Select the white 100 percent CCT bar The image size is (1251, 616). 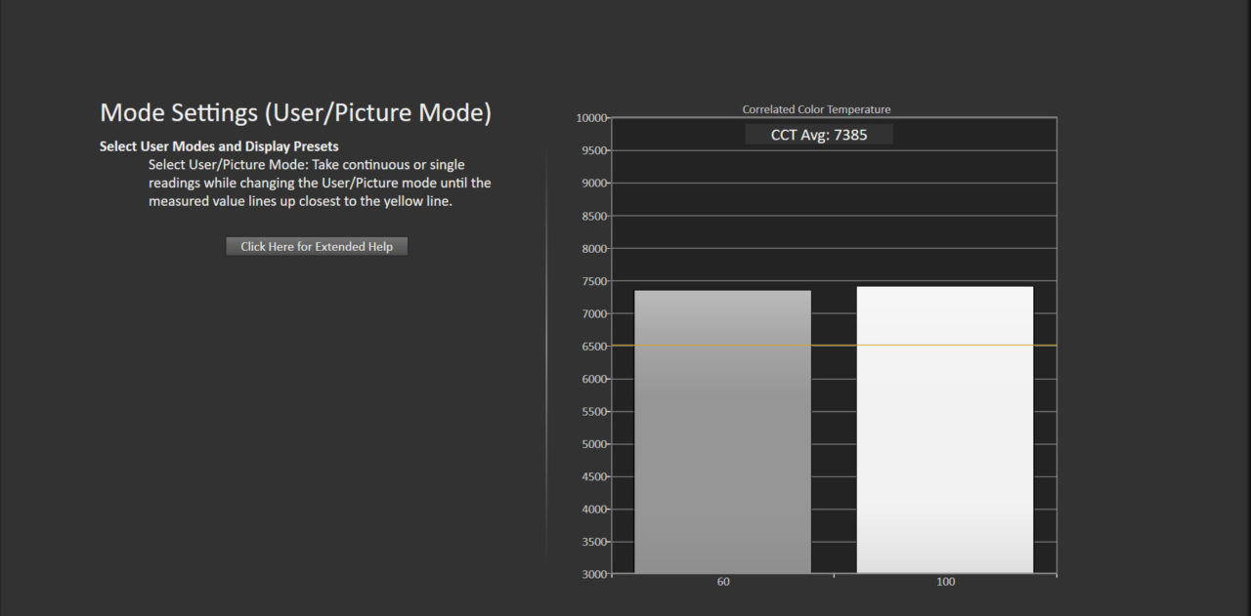pos(945,430)
